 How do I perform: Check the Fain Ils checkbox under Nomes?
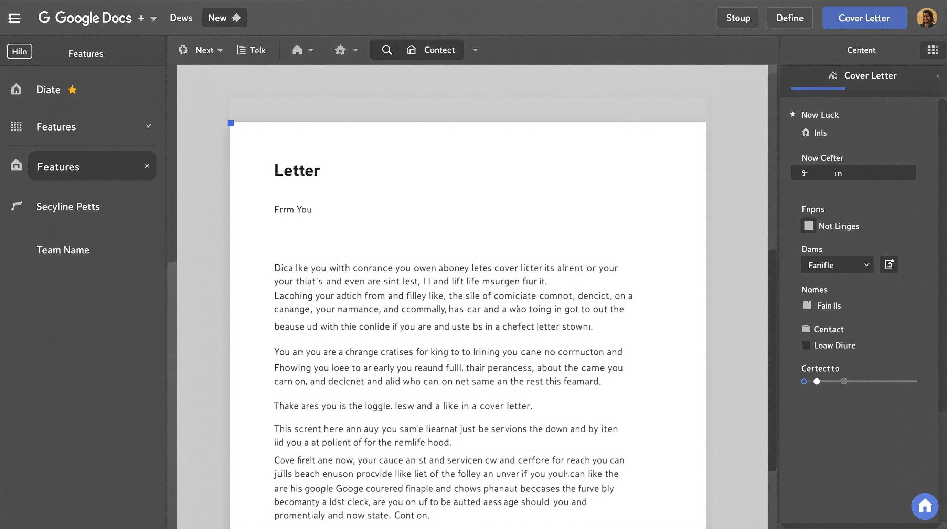(807, 305)
